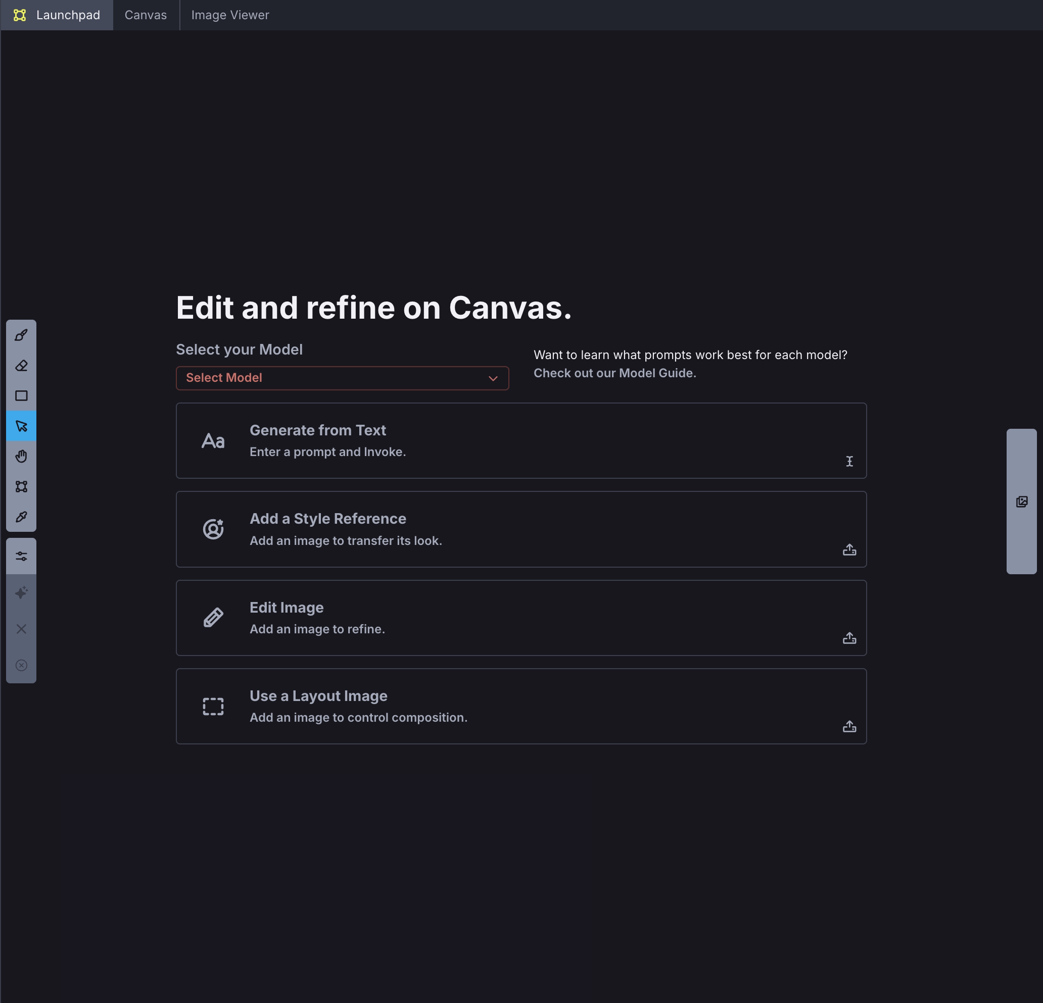Image resolution: width=1043 pixels, height=1003 pixels.
Task: Click the Invoke sparkle icon
Action: 21,592
